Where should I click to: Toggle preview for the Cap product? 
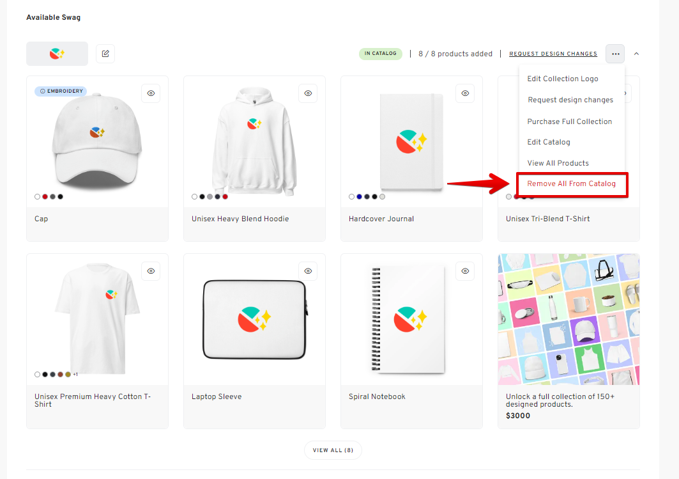coord(151,93)
